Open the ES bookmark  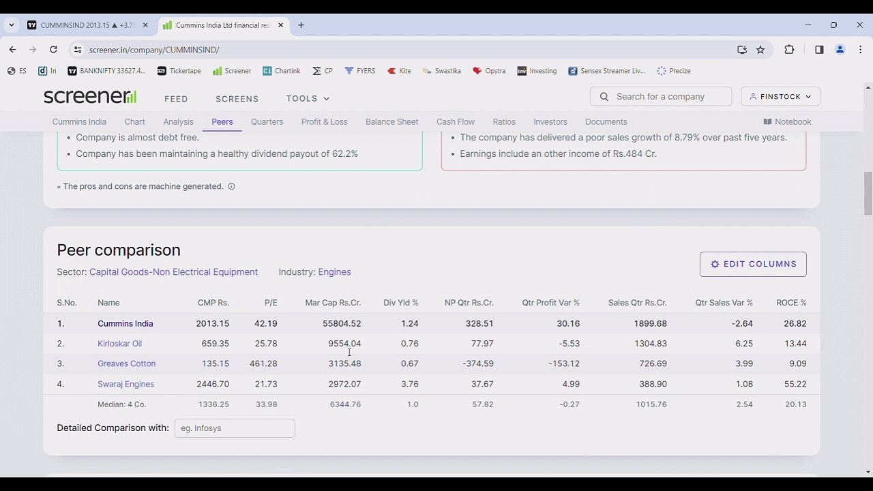16,71
